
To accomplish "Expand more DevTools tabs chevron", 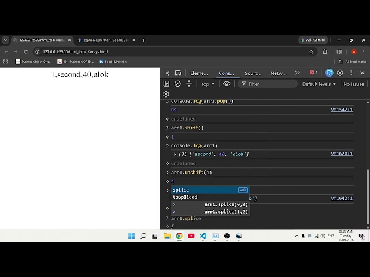I will click(298, 73).
